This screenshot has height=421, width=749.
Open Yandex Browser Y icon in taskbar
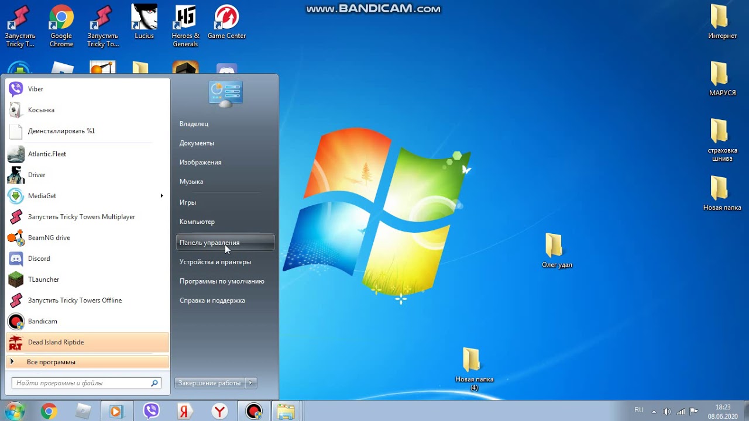219,412
